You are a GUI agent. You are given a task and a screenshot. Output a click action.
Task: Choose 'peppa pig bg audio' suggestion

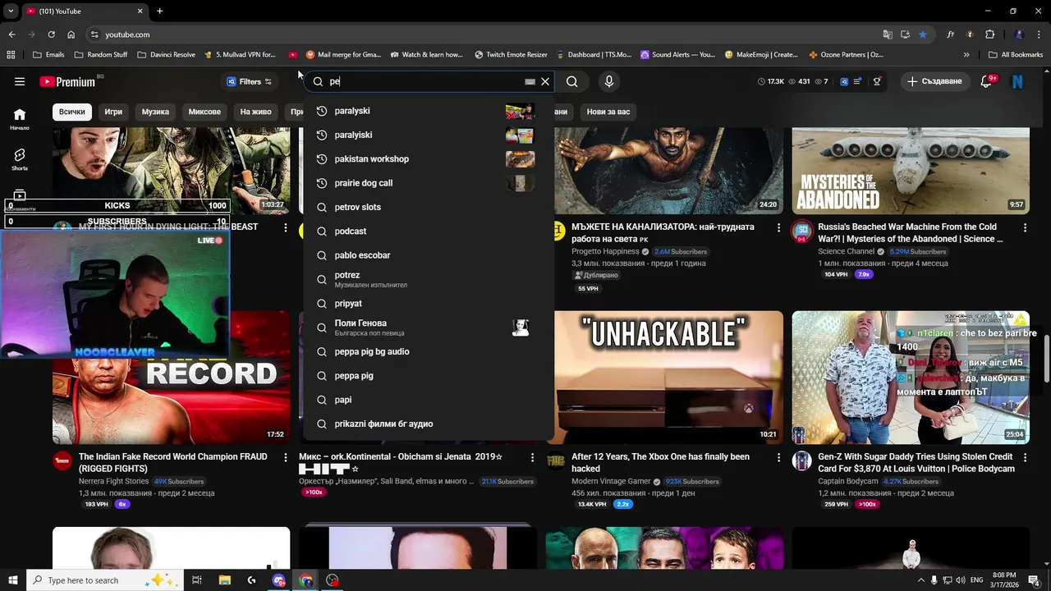[x=429, y=351]
